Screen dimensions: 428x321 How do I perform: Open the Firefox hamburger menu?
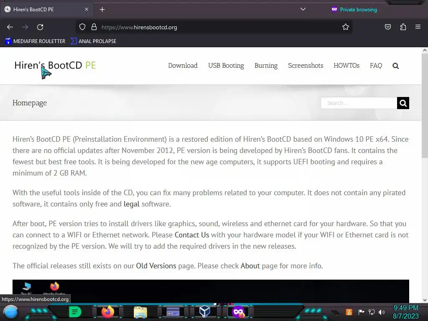pyautogui.click(x=418, y=27)
